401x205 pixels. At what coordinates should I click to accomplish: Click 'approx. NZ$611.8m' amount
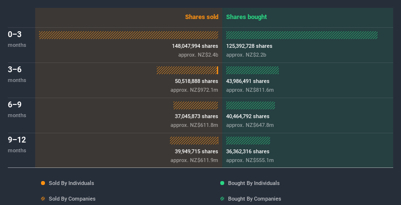tap(194, 125)
